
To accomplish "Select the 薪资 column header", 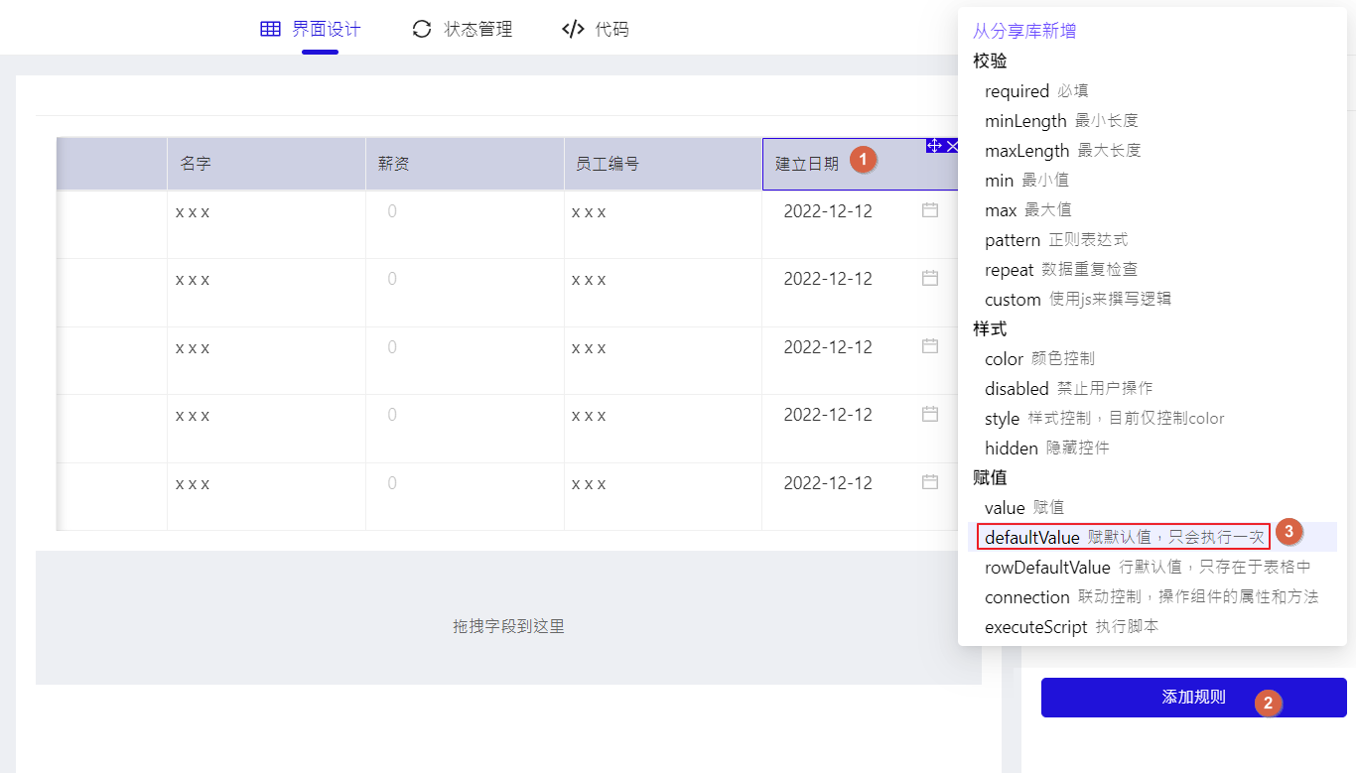I will 465,164.
